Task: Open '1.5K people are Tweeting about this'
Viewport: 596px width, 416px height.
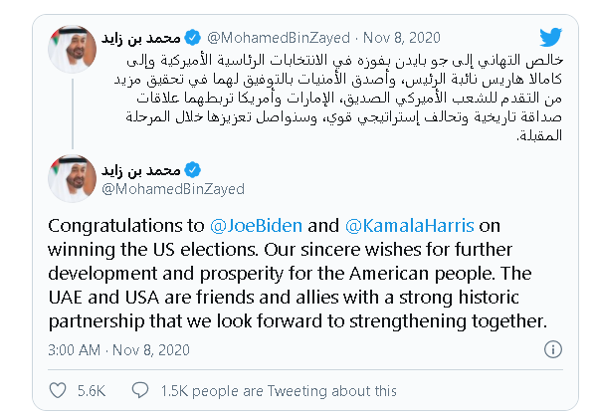Action: point(279,391)
